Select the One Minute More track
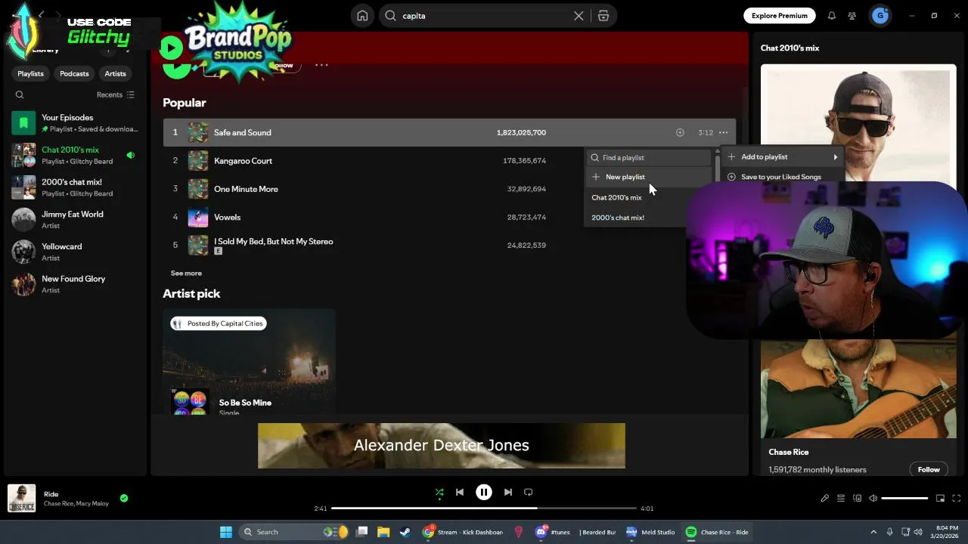968x544 pixels. coord(449,189)
